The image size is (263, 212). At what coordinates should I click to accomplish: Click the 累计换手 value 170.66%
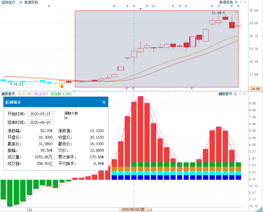[x=97, y=157]
